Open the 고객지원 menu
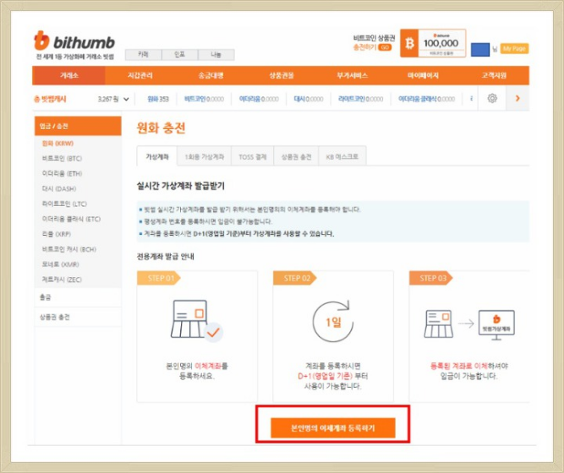The image size is (564, 473). tap(494, 75)
